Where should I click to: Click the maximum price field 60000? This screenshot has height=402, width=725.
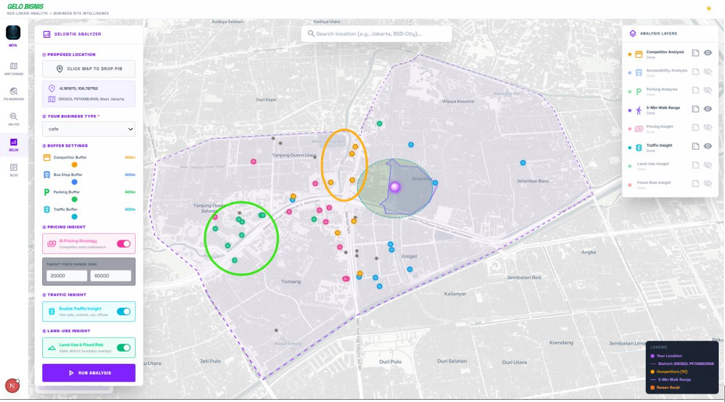[111, 276]
